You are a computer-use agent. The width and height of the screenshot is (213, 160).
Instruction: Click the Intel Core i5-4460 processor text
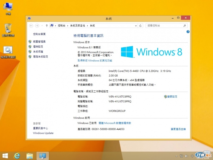(140, 71)
